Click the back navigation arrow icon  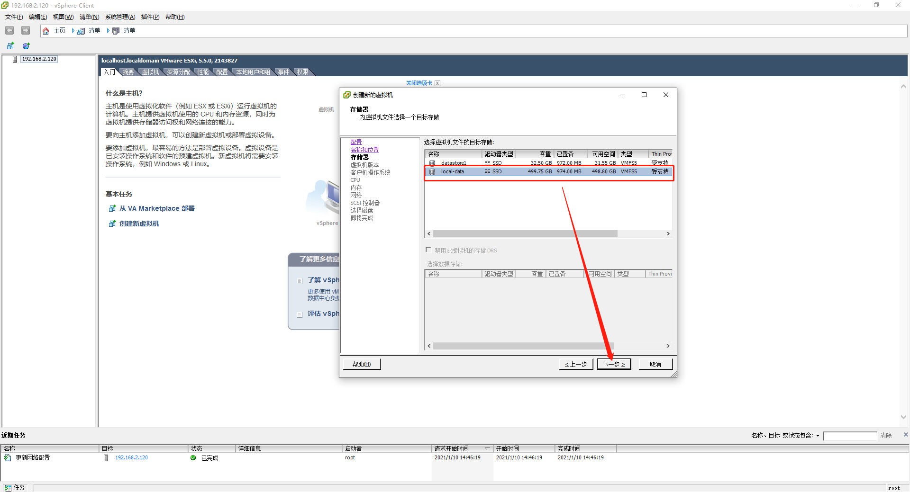9,30
